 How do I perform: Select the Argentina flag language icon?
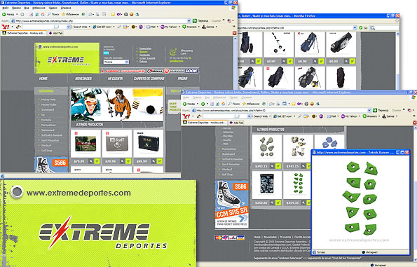click(106, 53)
